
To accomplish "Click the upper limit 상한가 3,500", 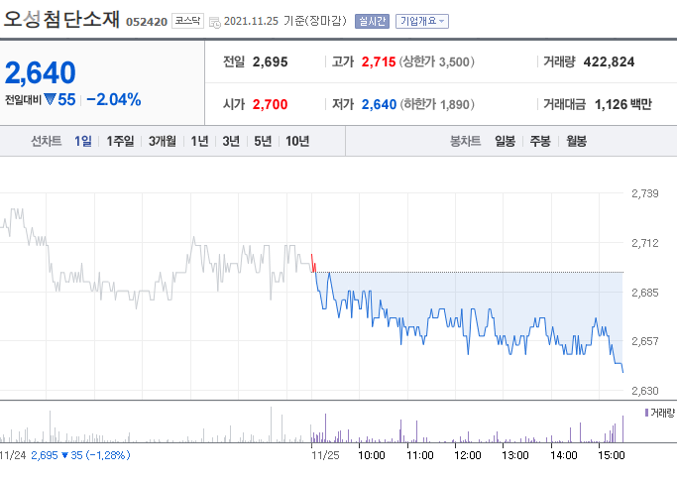I will [x=436, y=61].
